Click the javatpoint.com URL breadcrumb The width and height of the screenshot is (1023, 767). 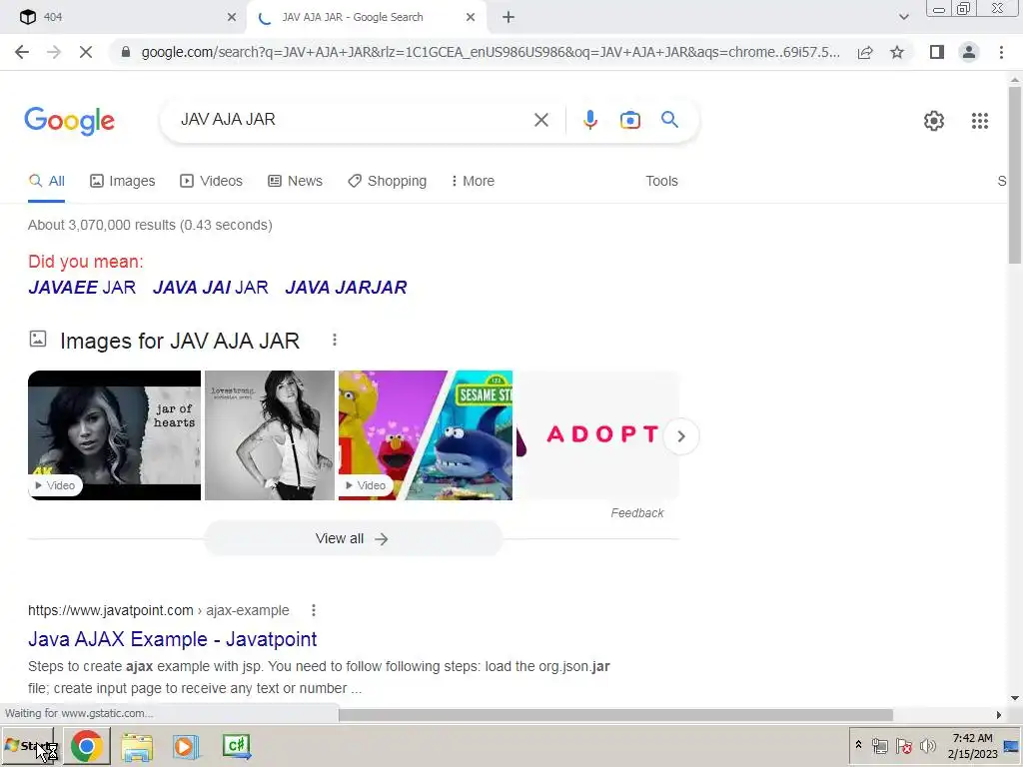pos(159,610)
